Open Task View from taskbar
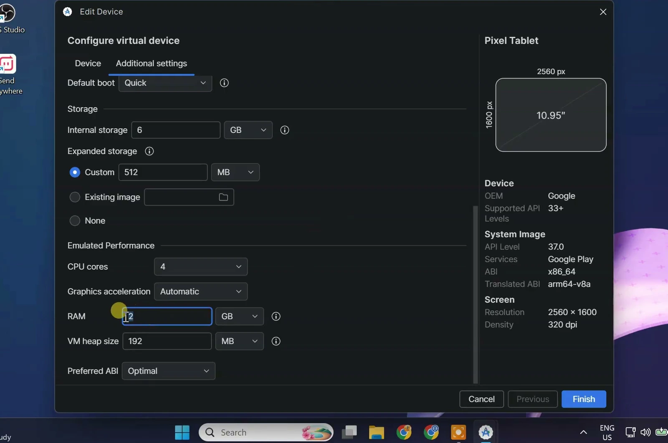Screen dimensions: 668x443 349,432
